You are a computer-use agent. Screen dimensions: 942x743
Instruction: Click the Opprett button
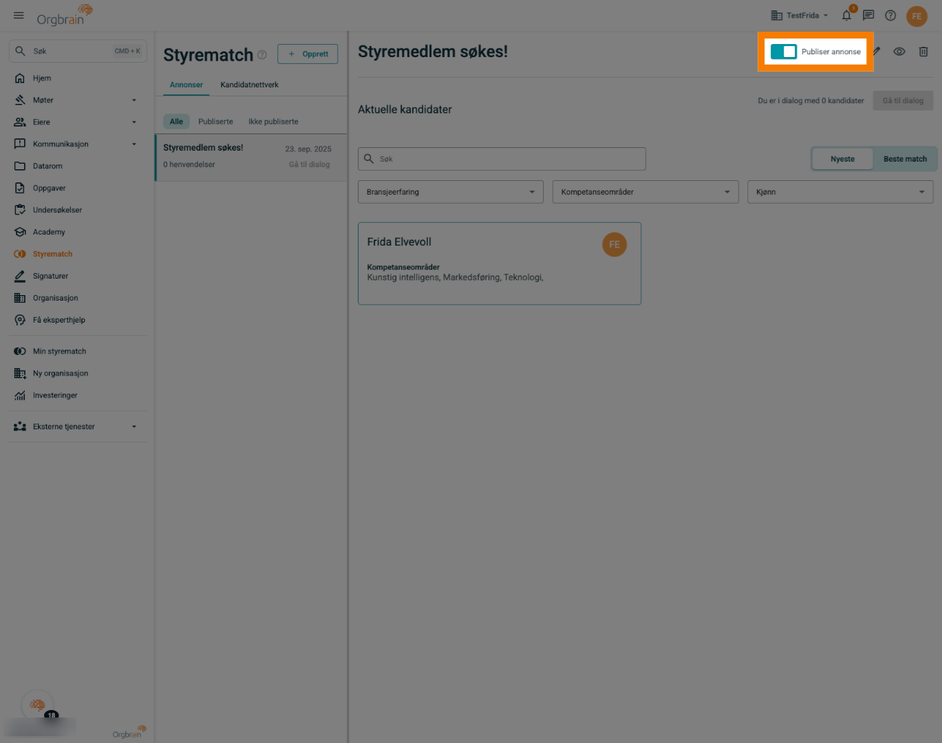click(x=308, y=54)
